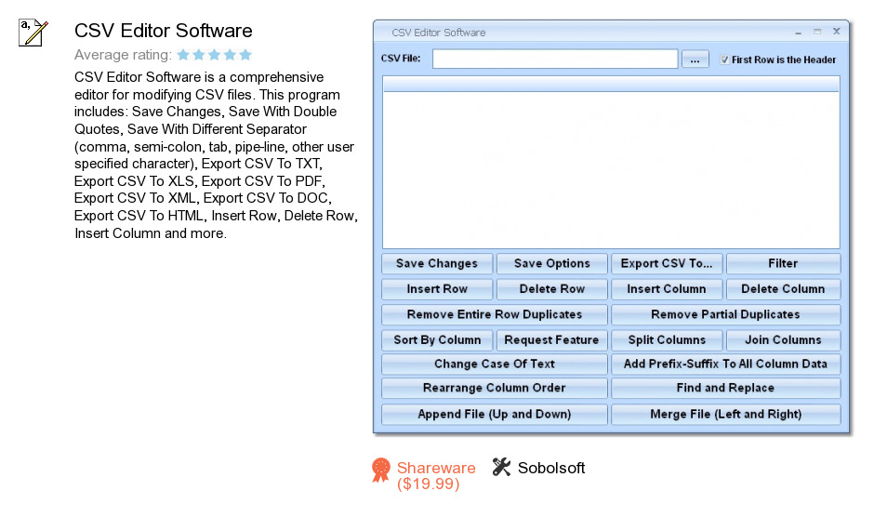Click Remove Entire Row Duplicates
Screen dimensions: 874x517
[x=495, y=314]
